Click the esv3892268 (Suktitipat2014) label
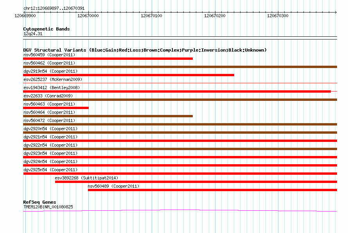348x233 pixels. tap(86, 178)
